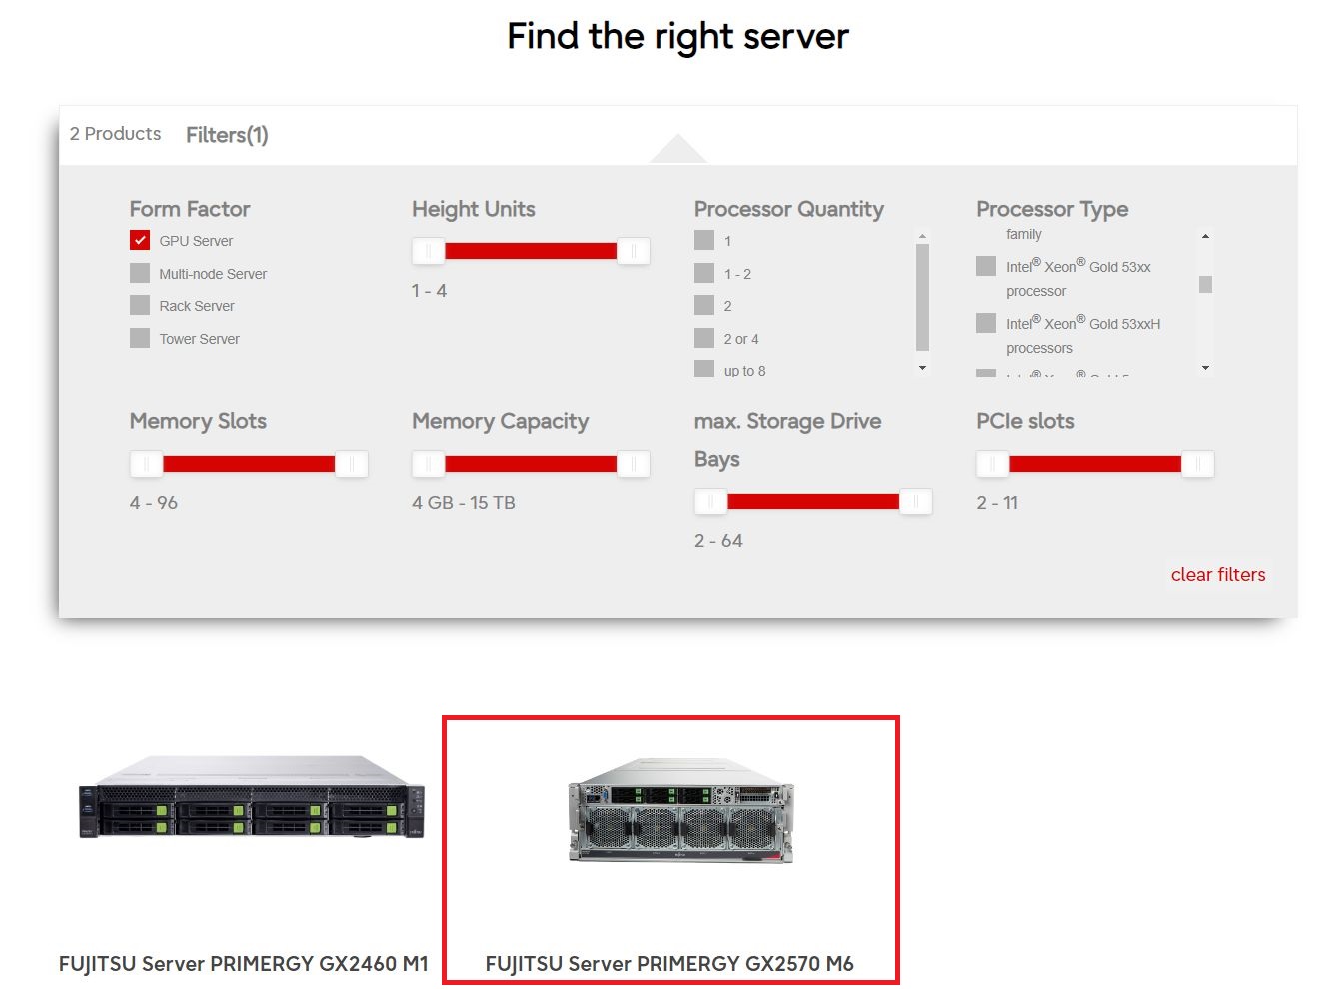Check the '2 or 4' processor quantity
This screenshot has height=989, width=1323.
click(x=703, y=338)
